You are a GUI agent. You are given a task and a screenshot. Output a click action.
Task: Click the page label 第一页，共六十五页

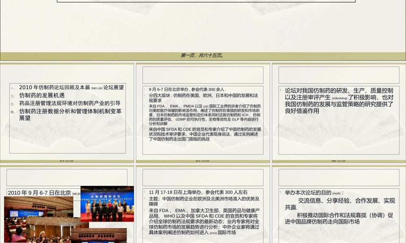coord(203,55)
